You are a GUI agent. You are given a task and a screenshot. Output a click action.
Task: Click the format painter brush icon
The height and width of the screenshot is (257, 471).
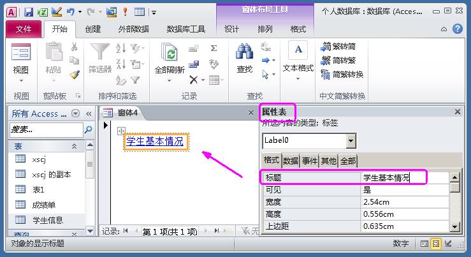(74, 74)
